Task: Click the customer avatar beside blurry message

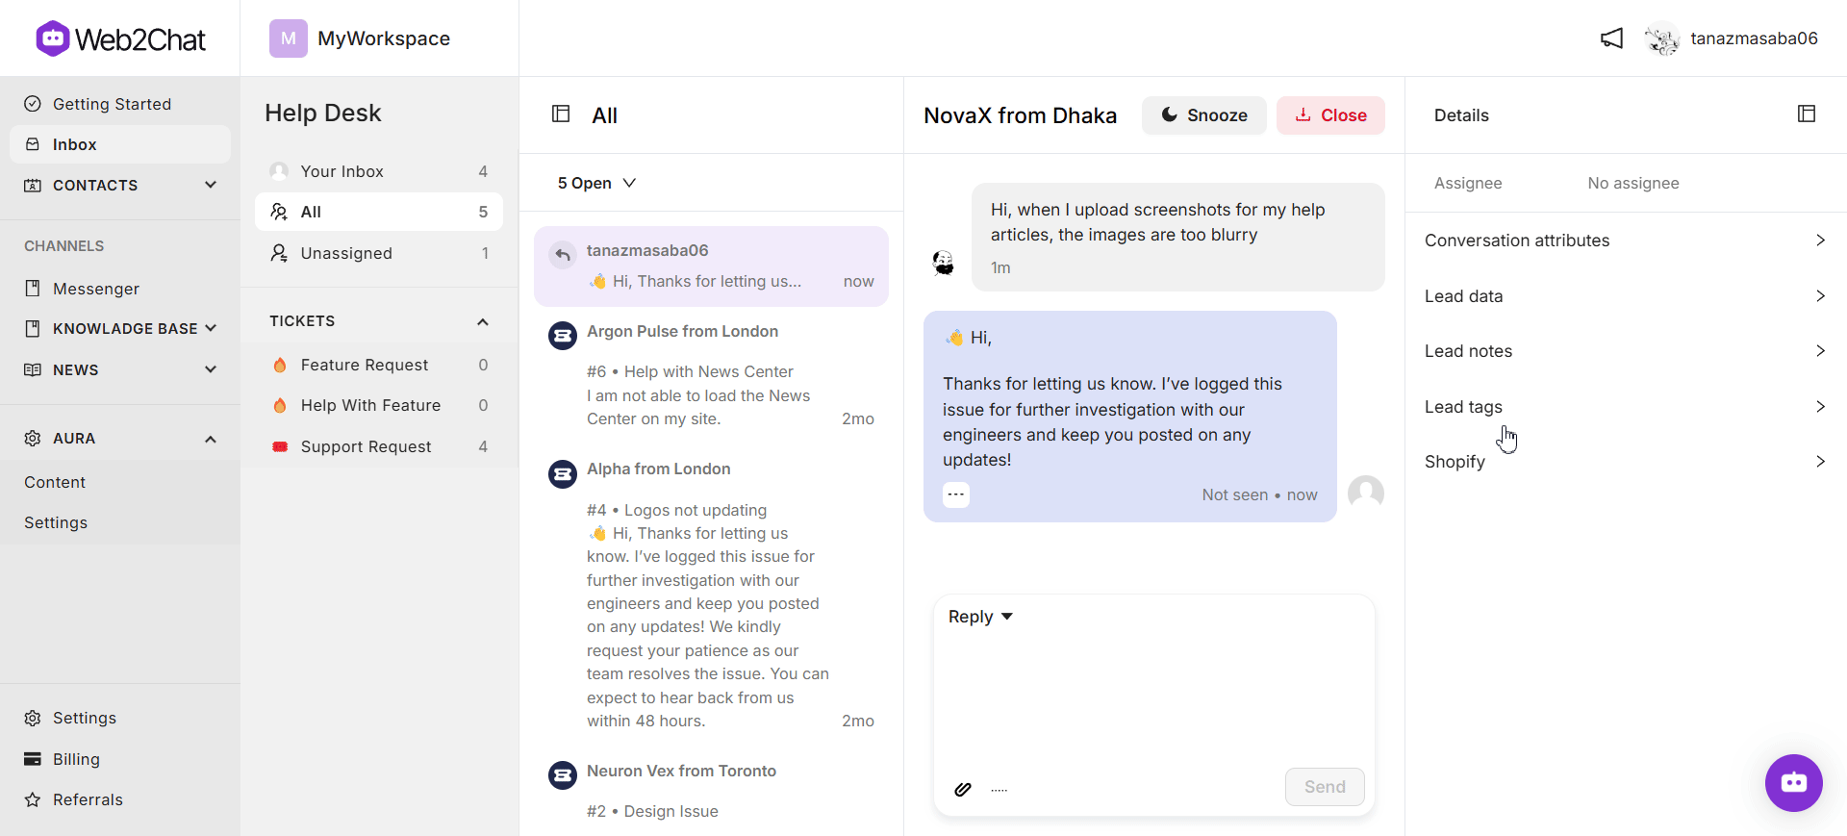Action: coord(944,262)
